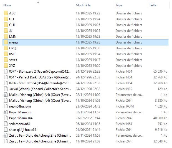Sort by the Taille column header
The height and width of the screenshot is (148, 172).
pos(153,5)
